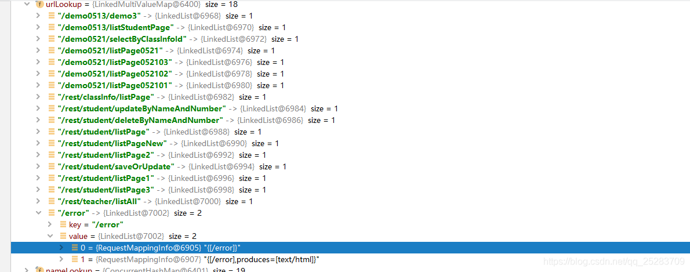Viewport: 690px width, 272px height.
Task: Click the entry icon for "/rest/student/listPage1"
Action: (52, 178)
